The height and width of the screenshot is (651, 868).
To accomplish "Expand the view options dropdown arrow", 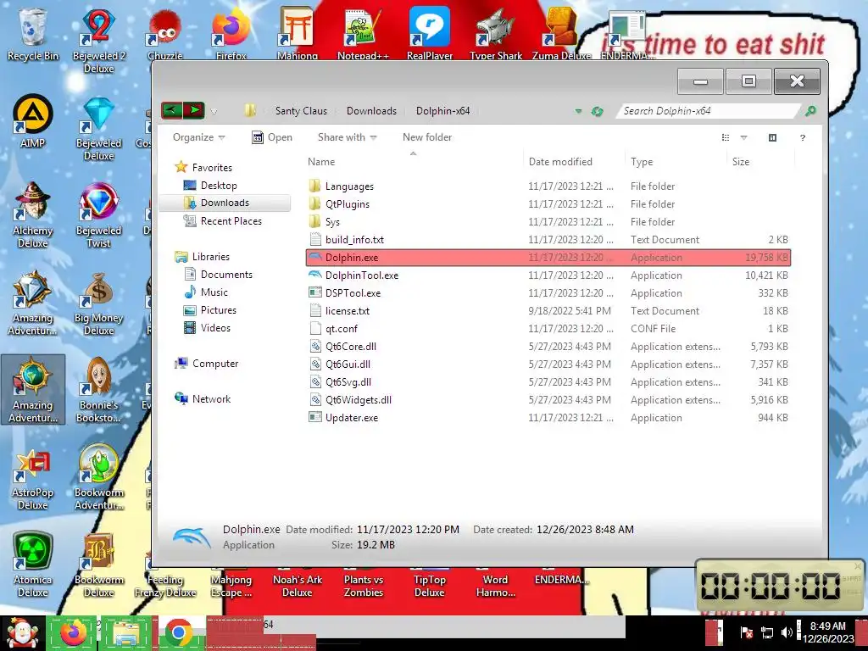I will [x=743, y=137].
